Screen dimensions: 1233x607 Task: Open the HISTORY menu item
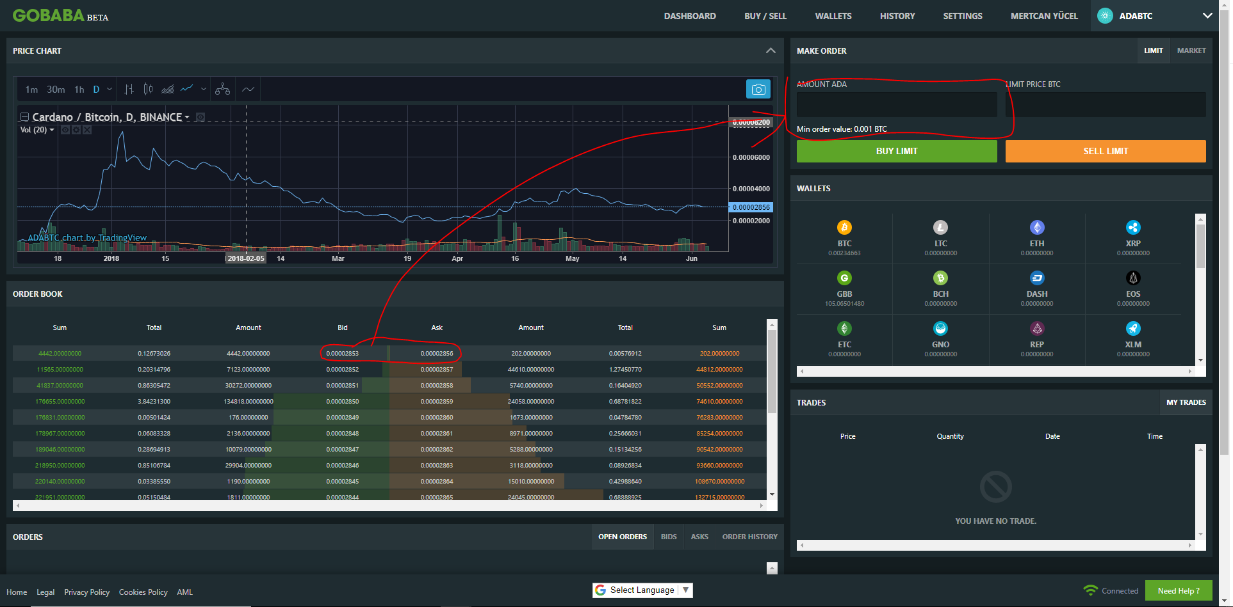click(897, 16)
